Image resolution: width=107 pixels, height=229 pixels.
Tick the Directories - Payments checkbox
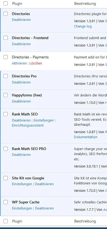click(x=6, y=57)
